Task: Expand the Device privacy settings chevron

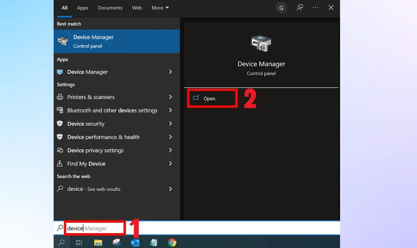Action: [170, 150]
